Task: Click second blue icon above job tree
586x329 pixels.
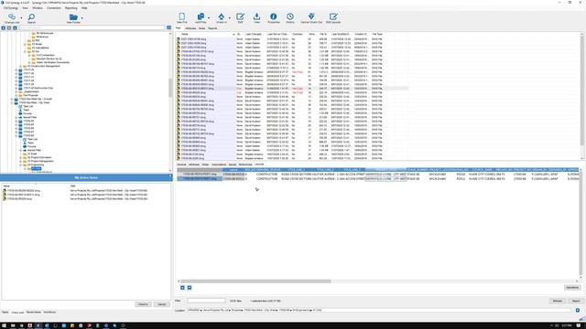Action: (x=9, y=28)
